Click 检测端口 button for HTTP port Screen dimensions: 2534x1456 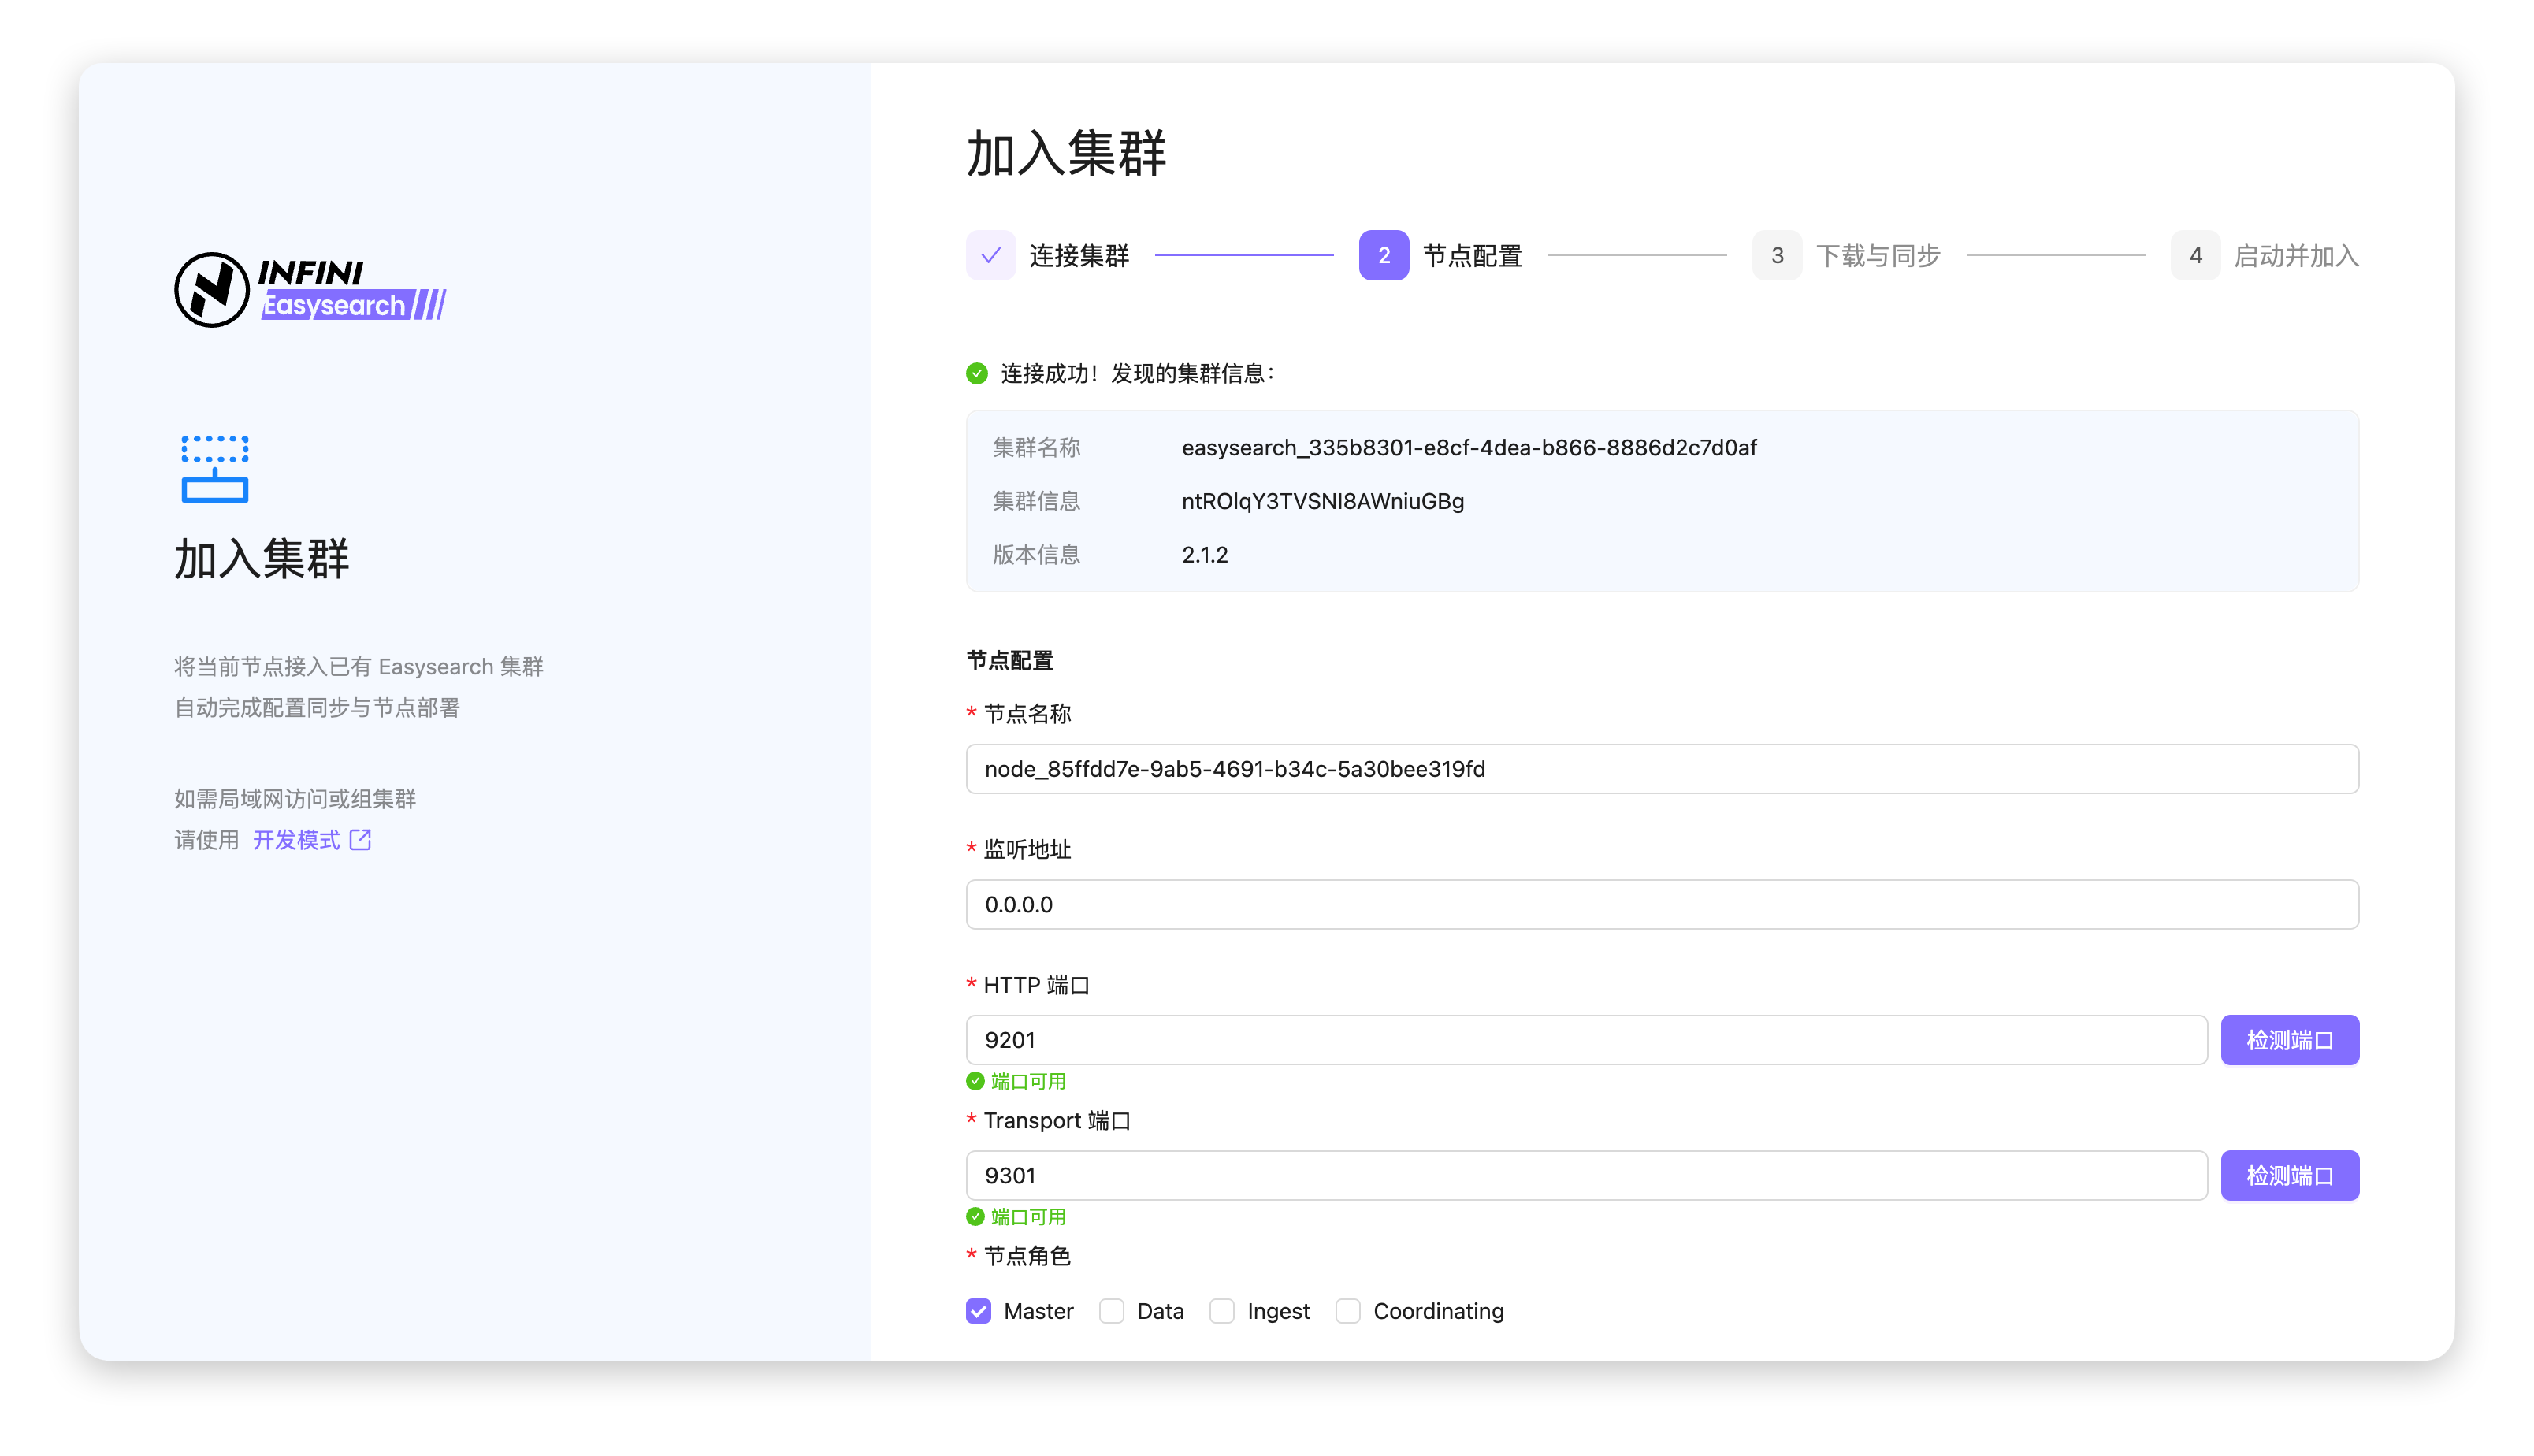click(2289, 1040)
